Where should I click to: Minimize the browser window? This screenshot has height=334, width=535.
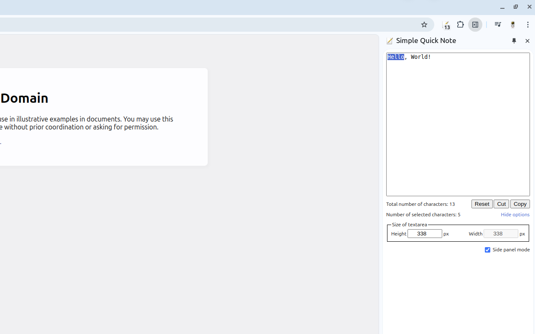pos(502,7)
